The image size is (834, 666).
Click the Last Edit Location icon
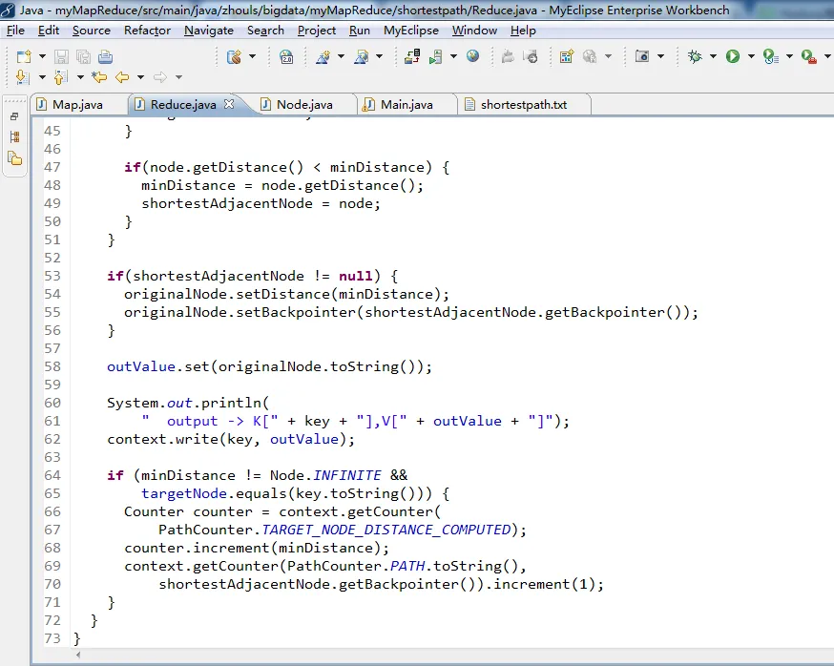(99, 77)
